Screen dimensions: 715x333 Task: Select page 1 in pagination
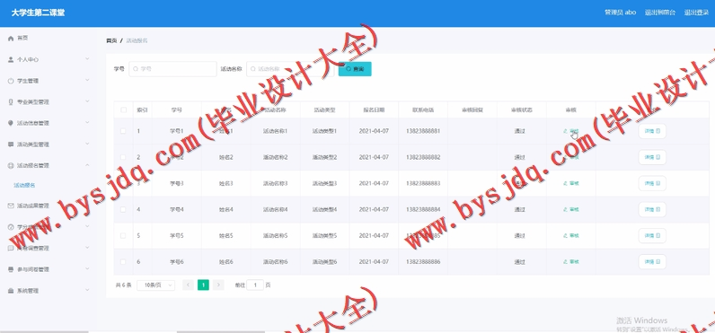click(203, 285)
